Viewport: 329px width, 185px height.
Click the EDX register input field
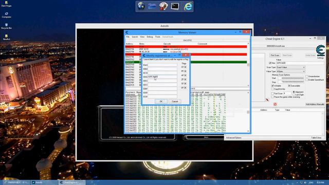pyautogui.click(x=162, y=77)
